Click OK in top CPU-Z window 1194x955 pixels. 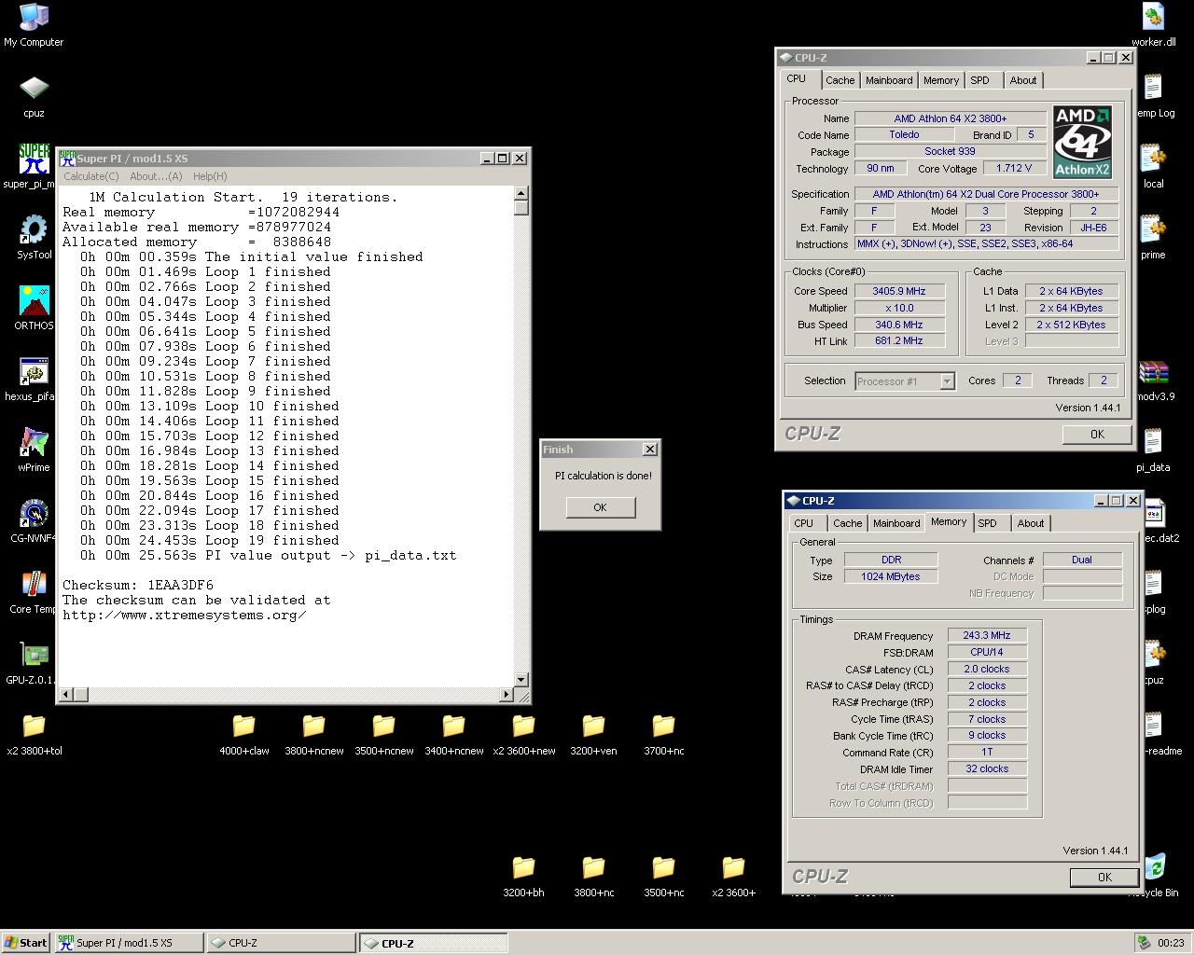[1097, 435]
